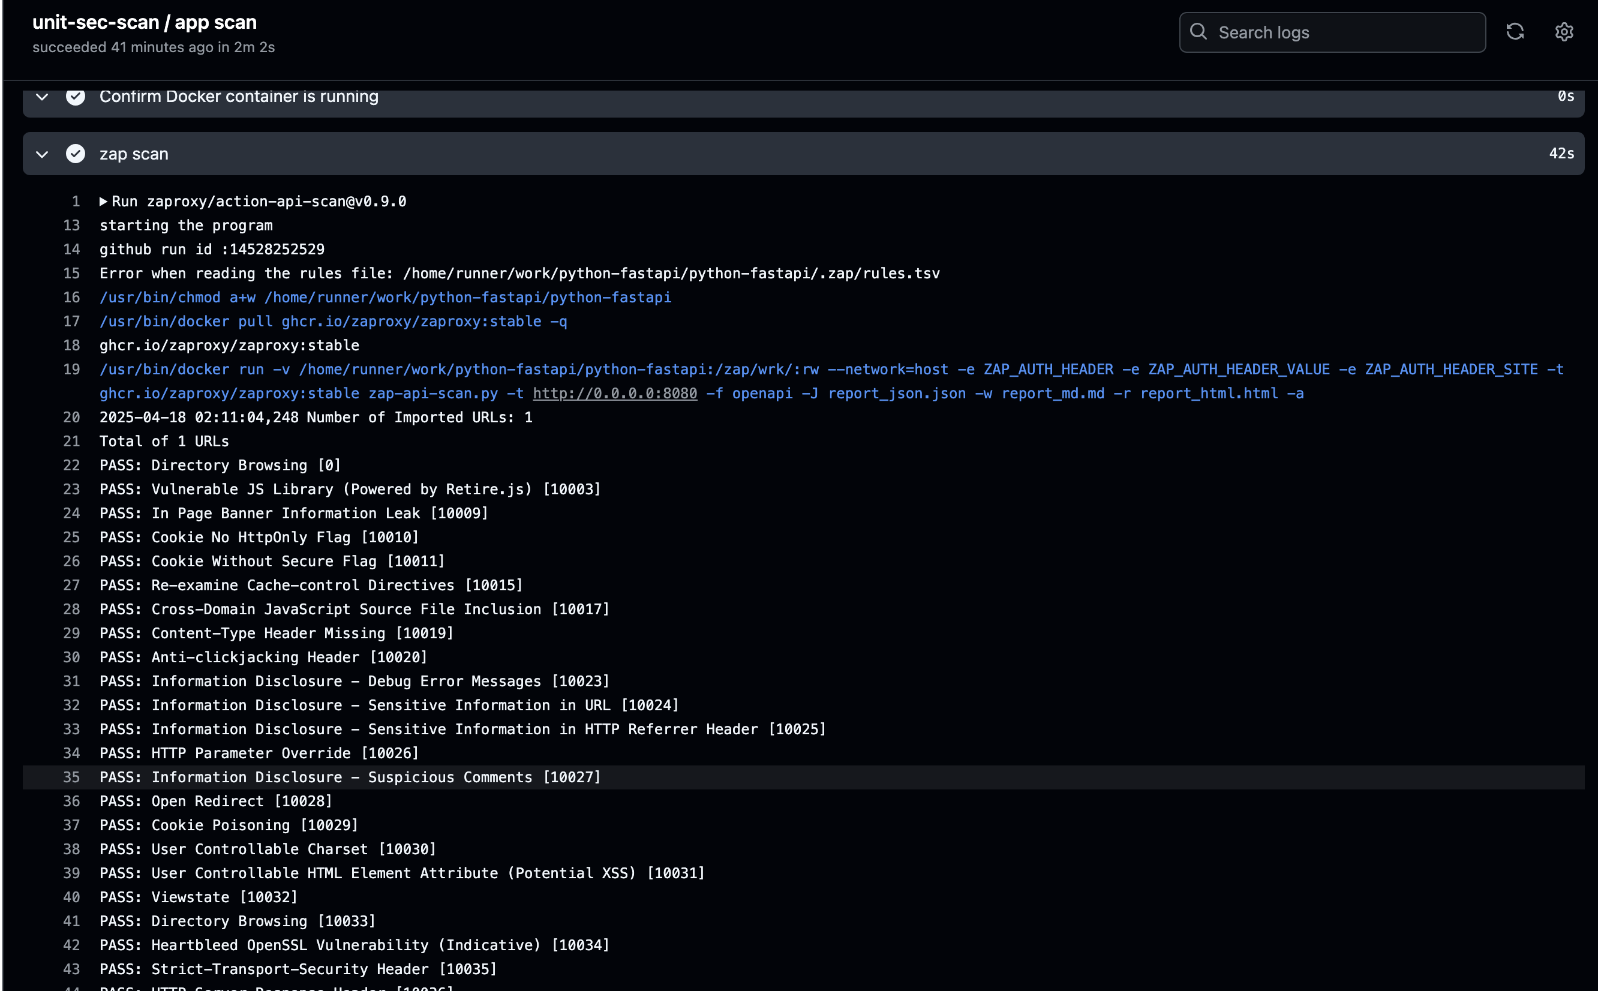The image size is (1598, 991).
Task: Click 'Strict-Transport-Security Header [10035]' line
Action: pyautogui.click(x=298, y=969)
